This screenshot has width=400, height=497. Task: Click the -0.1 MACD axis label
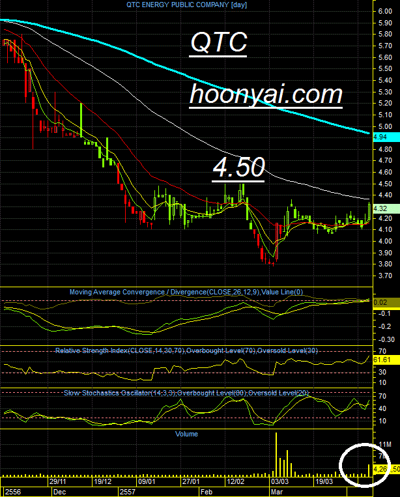384,314
